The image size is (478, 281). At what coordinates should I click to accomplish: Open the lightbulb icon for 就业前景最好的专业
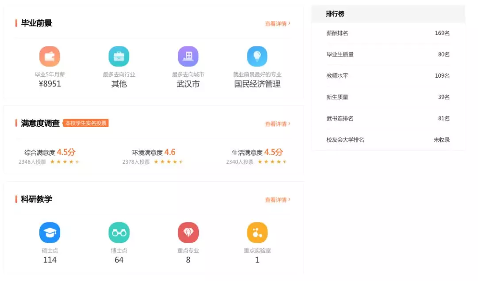point(257,56)
